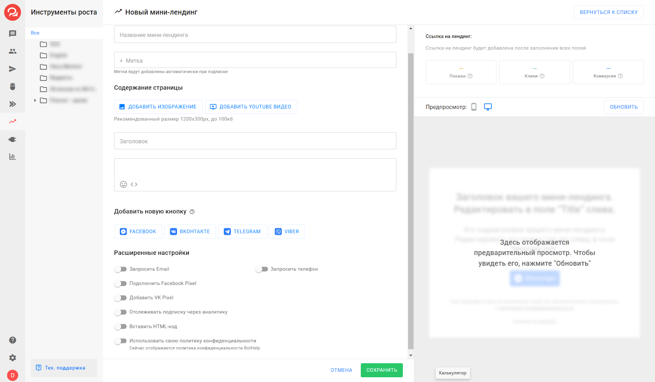Viewport: 655px width, 382px height.
Task: Open the analytics bar chart icon
Action: tap(13, 157)
